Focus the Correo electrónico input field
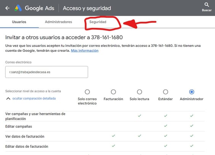Screen dimensions: 215x155 point(47,72)
